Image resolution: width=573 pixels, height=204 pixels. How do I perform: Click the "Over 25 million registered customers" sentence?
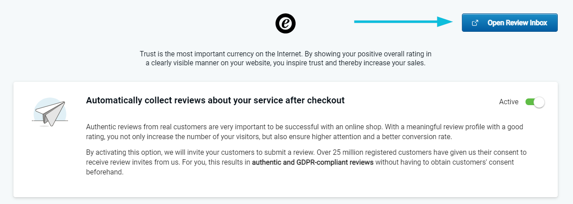pyautogui.click(x=306, y=157)
